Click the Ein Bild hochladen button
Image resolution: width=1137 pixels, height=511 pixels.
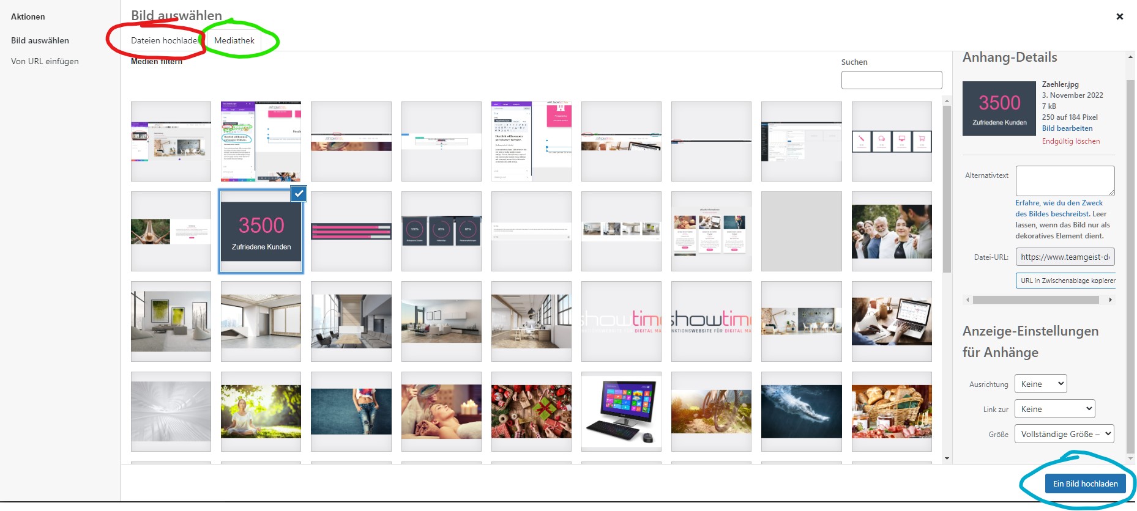[1086, 483]
